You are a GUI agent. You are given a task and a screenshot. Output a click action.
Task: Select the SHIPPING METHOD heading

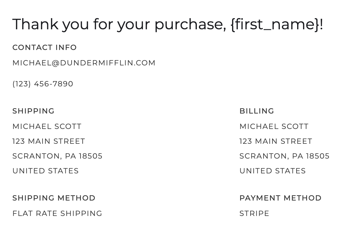tap(54, 198)
